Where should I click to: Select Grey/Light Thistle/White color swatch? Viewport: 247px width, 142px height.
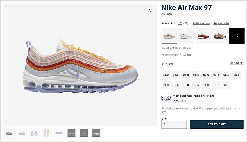pos(169,36)
